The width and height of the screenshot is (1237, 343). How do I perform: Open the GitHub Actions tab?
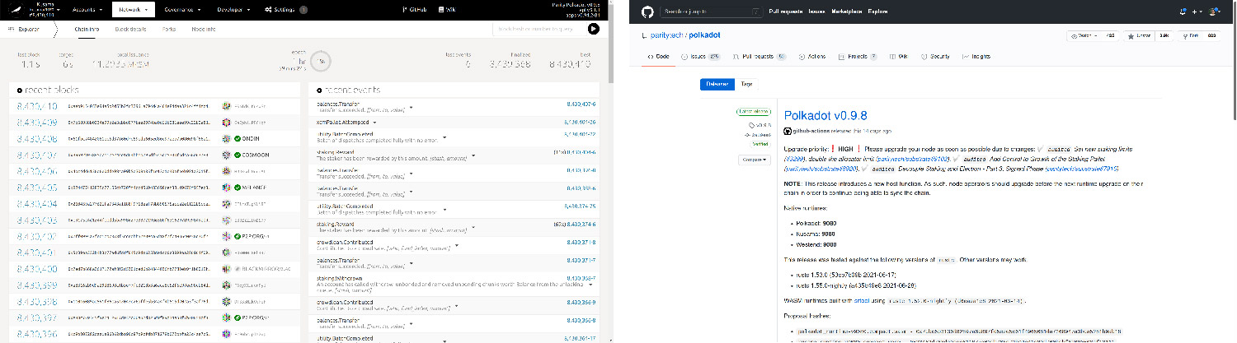[x=813, y=57]
